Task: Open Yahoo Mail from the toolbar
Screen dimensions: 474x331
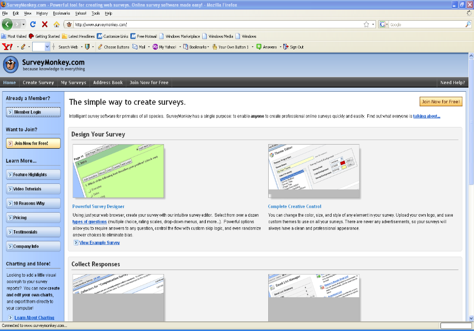Action: pyautogui.click(x=139, y=47)
